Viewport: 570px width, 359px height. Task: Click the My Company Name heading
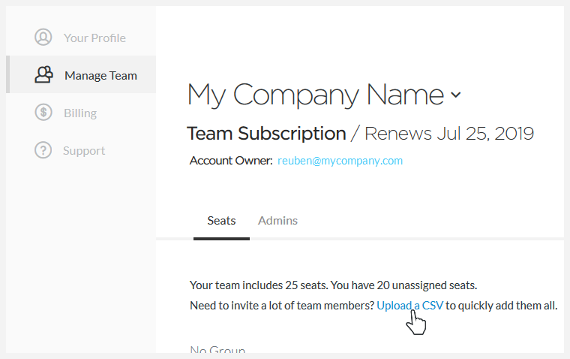click(316, 95)
